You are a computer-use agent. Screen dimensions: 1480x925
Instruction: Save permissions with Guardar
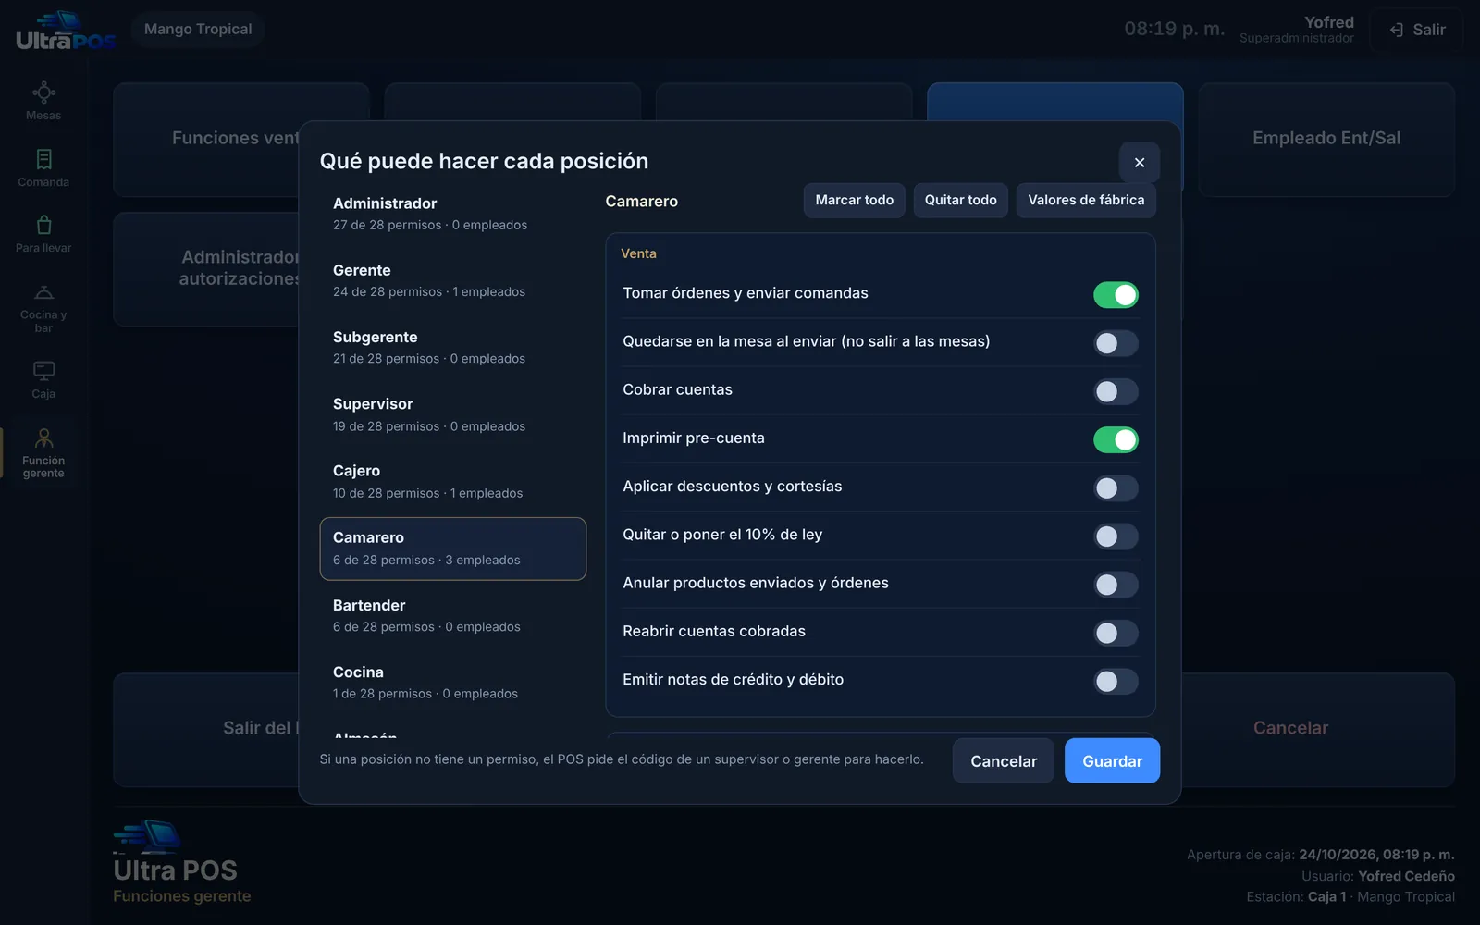(x=1112, y=761)
